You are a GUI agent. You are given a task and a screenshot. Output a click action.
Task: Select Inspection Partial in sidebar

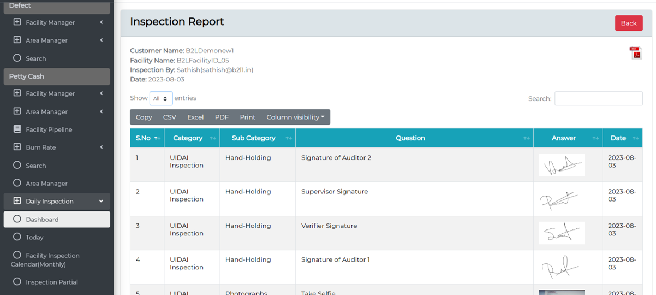(x=52, y=282)
